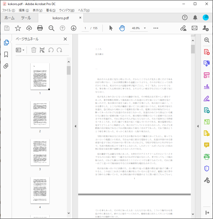
Task: Open the 編集 menu
Action: 24,10
